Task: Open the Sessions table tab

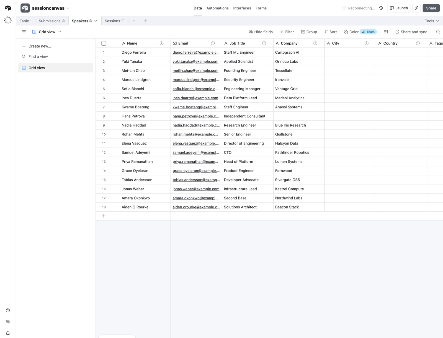Action: pos(112,21)
